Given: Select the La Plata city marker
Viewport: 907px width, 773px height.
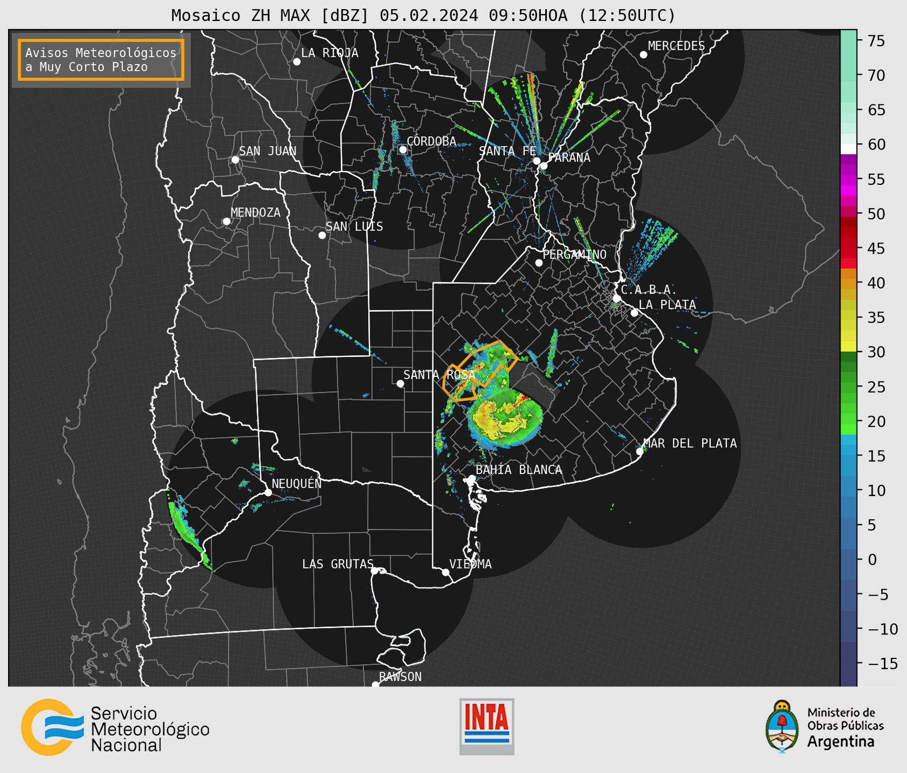Looking at the screenshot, I should pos(634,313).
